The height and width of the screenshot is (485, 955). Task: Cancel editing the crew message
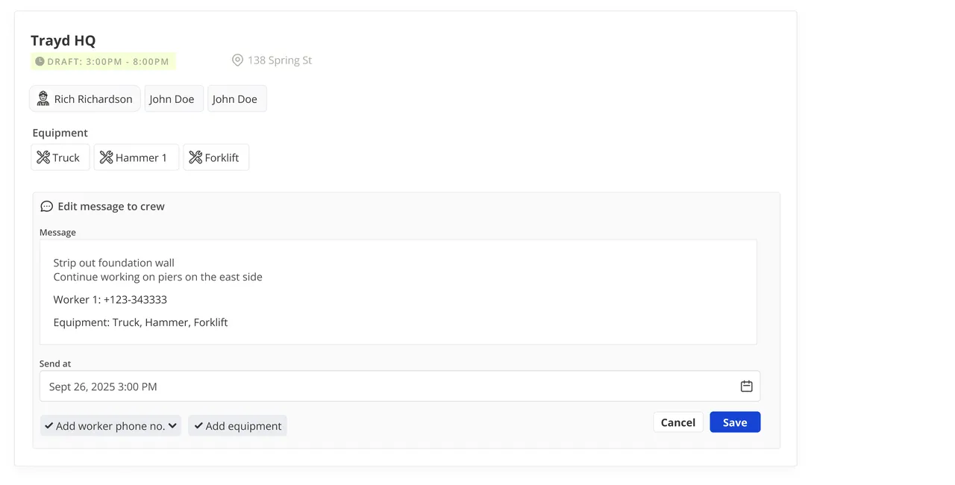click(x=678, y=422)
